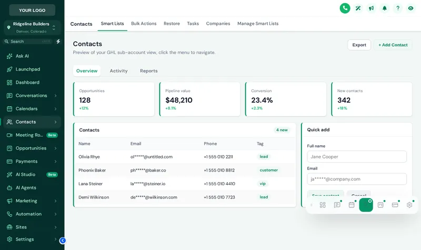This screenshot has height=250, width=421.
Task: Toggle the eye preview icon in header
Action: (x=411, y=8)
